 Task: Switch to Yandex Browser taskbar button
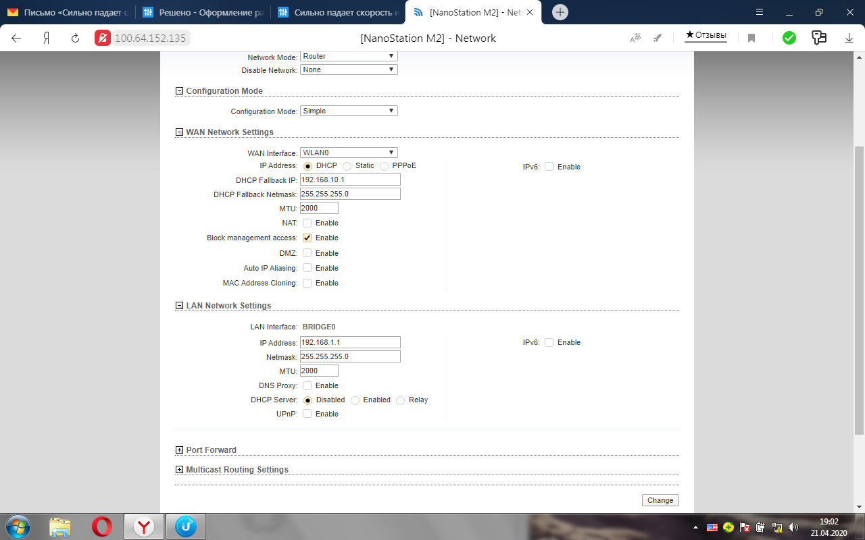click(x=143, y=526)
